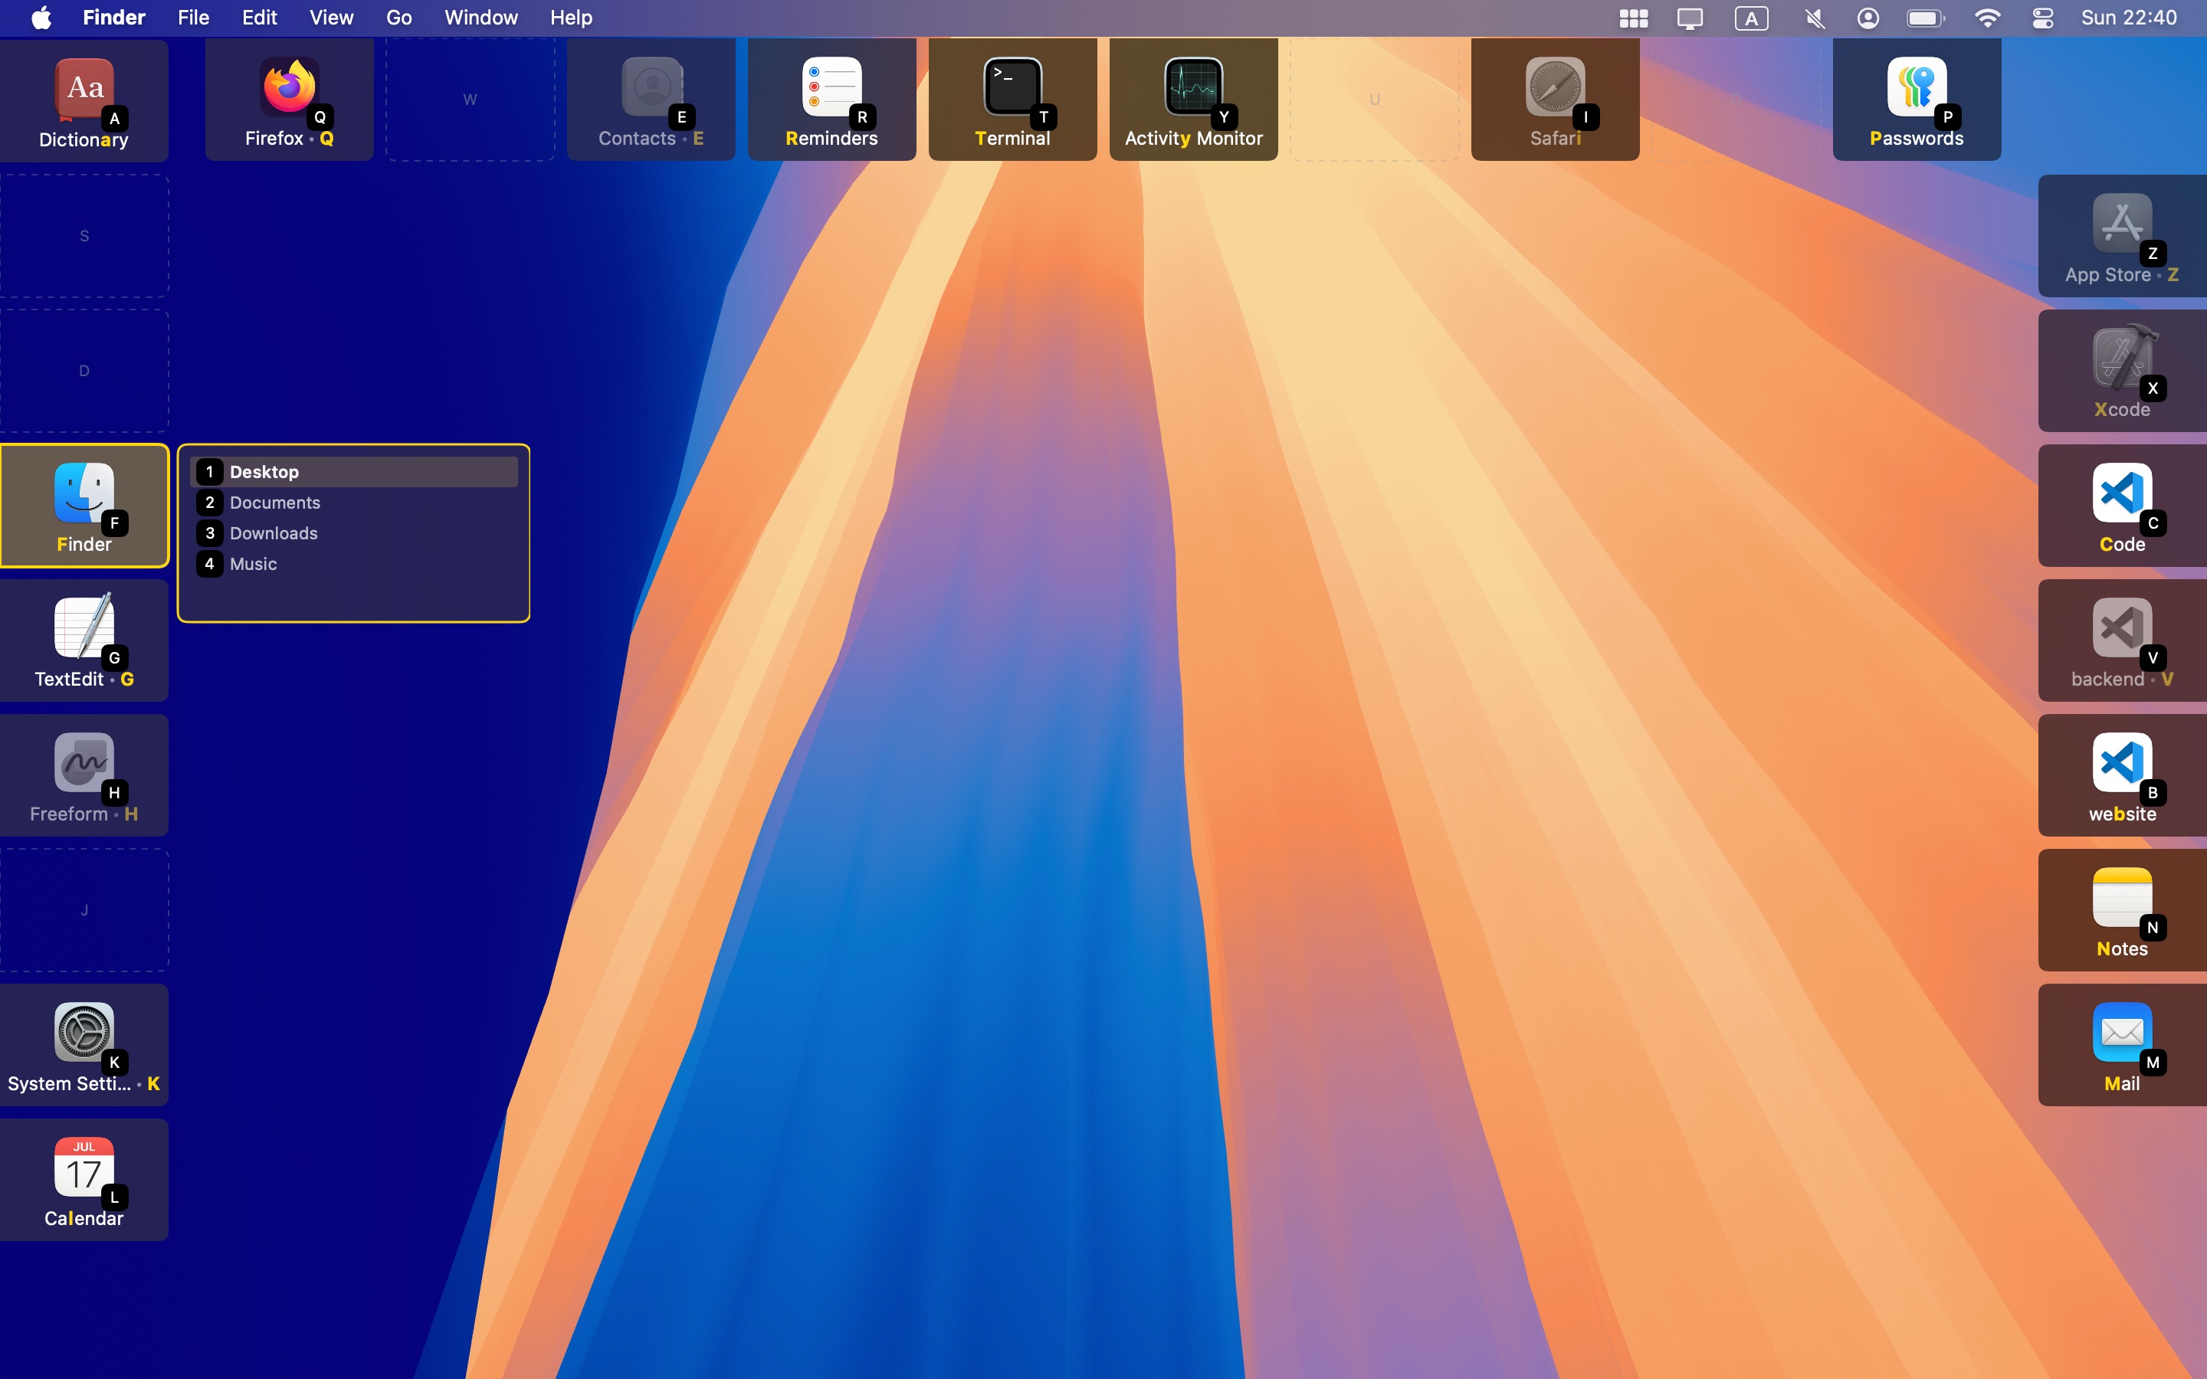Open the File menu

193,18
